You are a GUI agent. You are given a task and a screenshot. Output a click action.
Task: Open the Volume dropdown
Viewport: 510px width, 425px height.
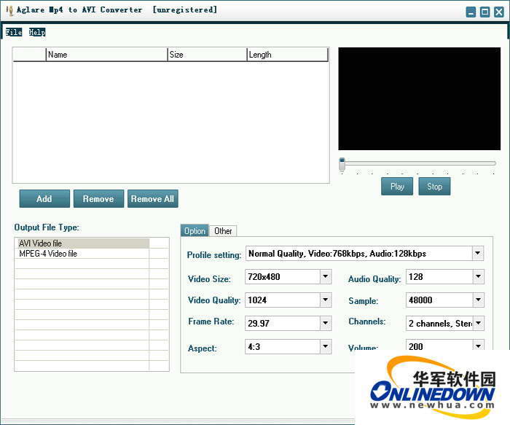pos(478,346)
